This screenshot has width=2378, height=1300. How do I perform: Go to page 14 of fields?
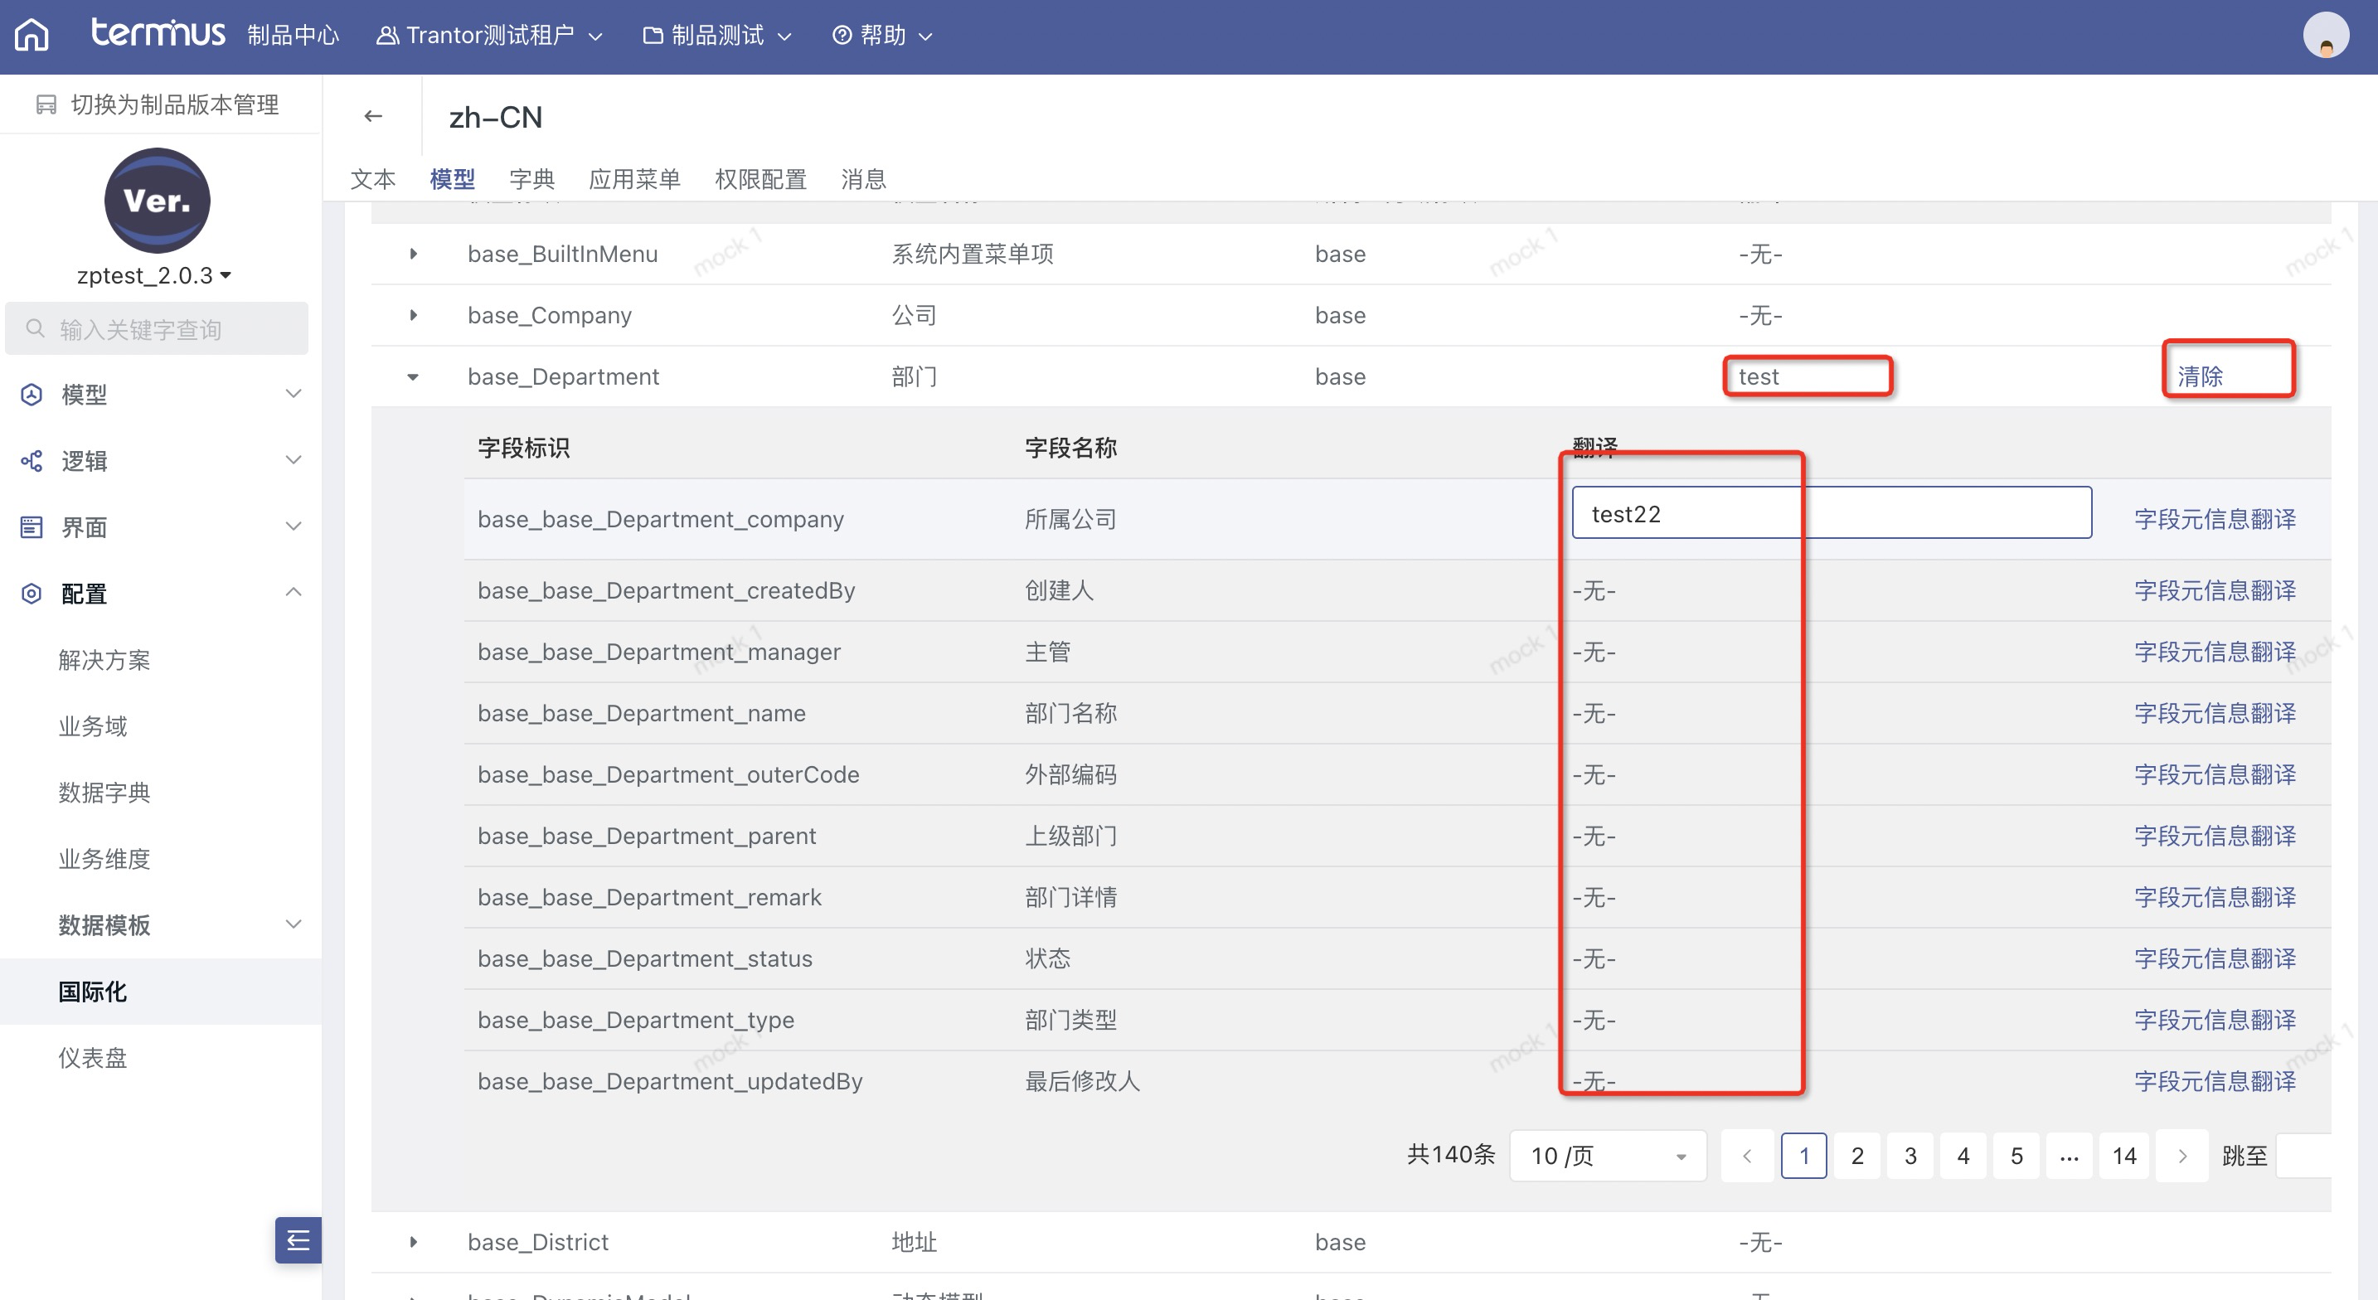[x=2124, y=1156]
